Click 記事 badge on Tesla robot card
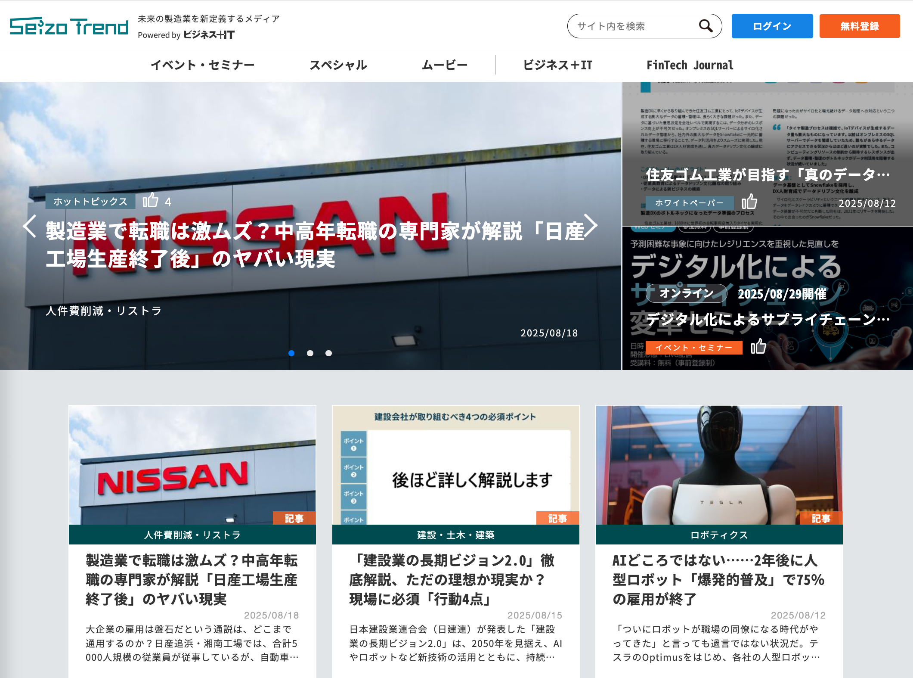Screen dimensions: 913x678 pos(821,518)
